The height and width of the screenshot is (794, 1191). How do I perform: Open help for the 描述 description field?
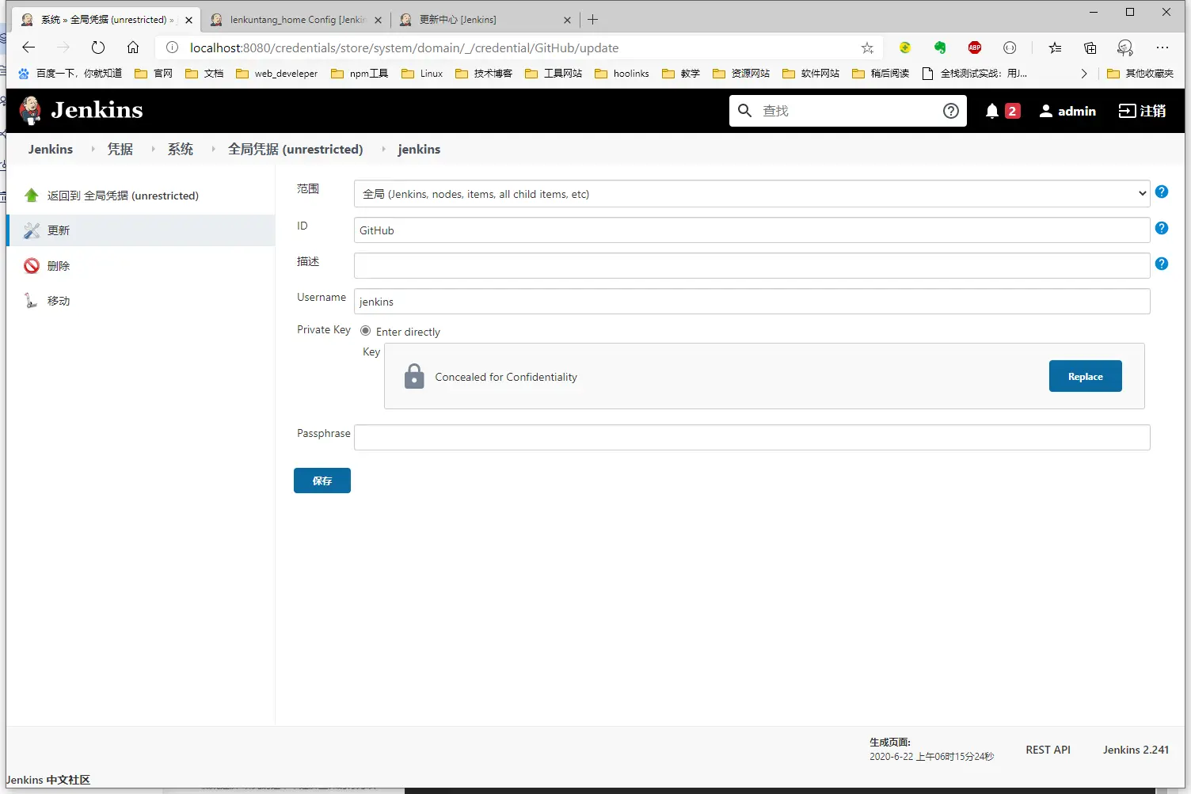coord(1162,264)
